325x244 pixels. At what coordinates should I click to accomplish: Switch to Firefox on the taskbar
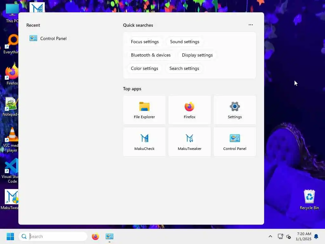point(95,236)
